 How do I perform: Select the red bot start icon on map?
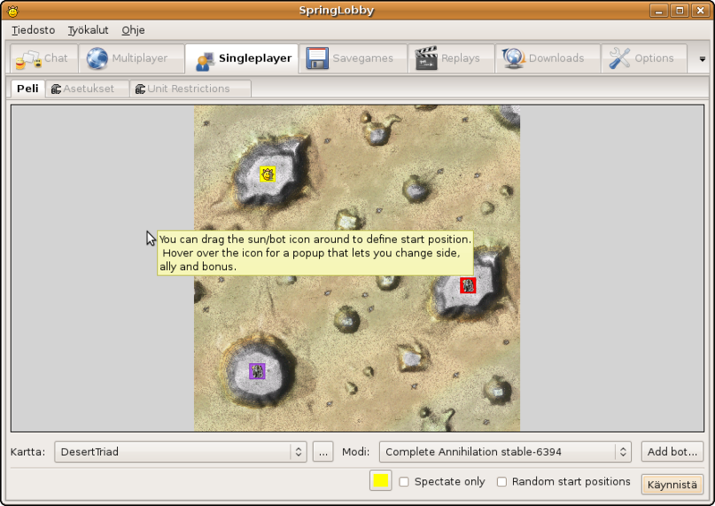tap(467, 285)
